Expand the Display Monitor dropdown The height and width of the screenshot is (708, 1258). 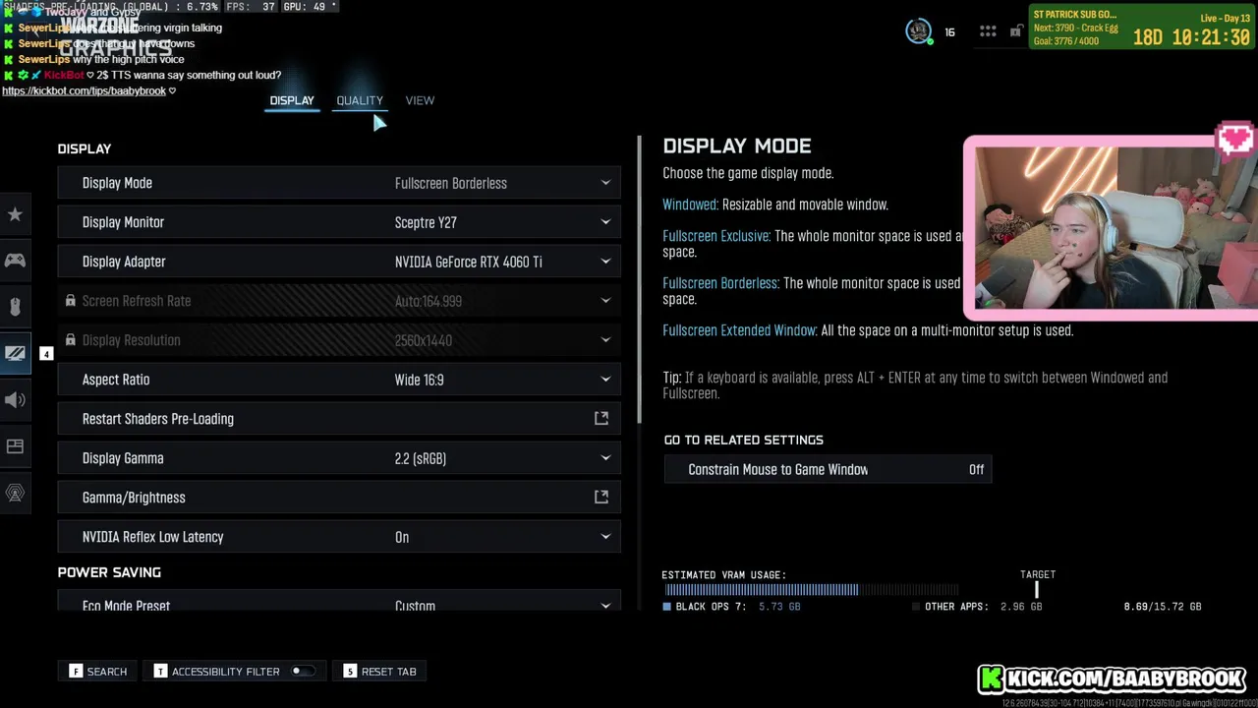click(605, 222)
